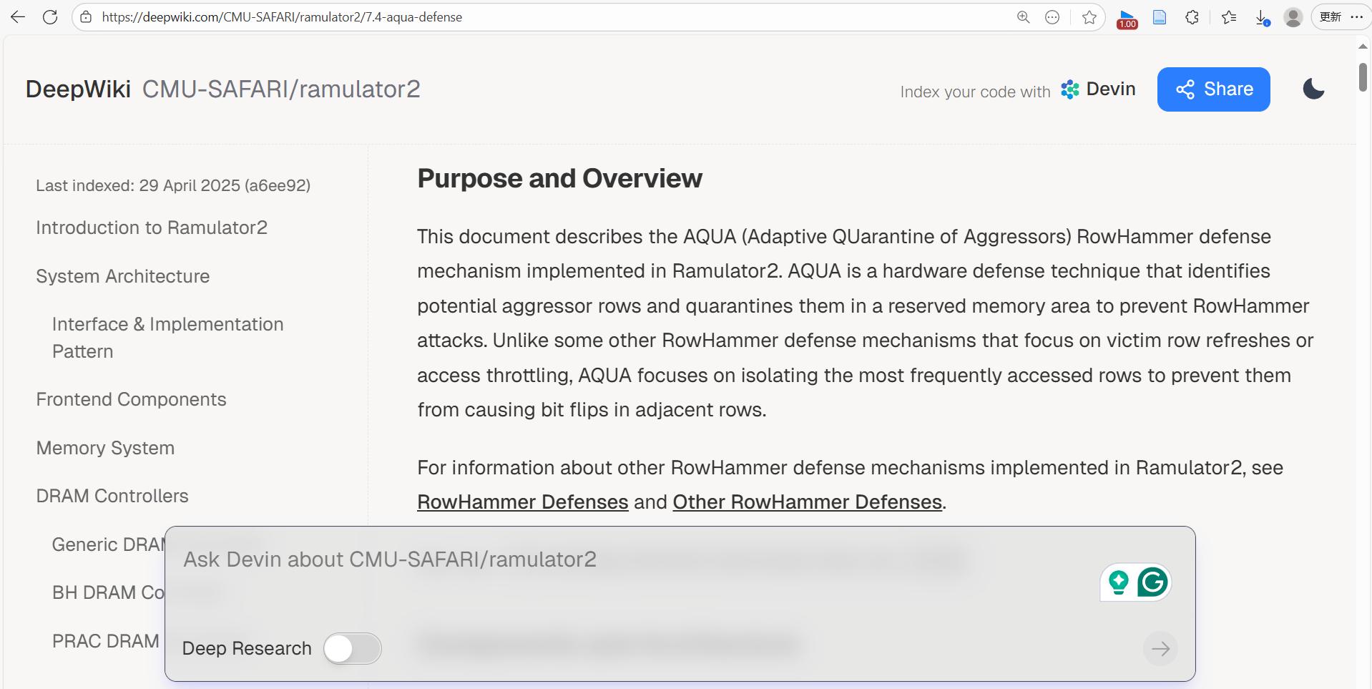Follow the Other RowHammer Defenses link

[807, 502]
